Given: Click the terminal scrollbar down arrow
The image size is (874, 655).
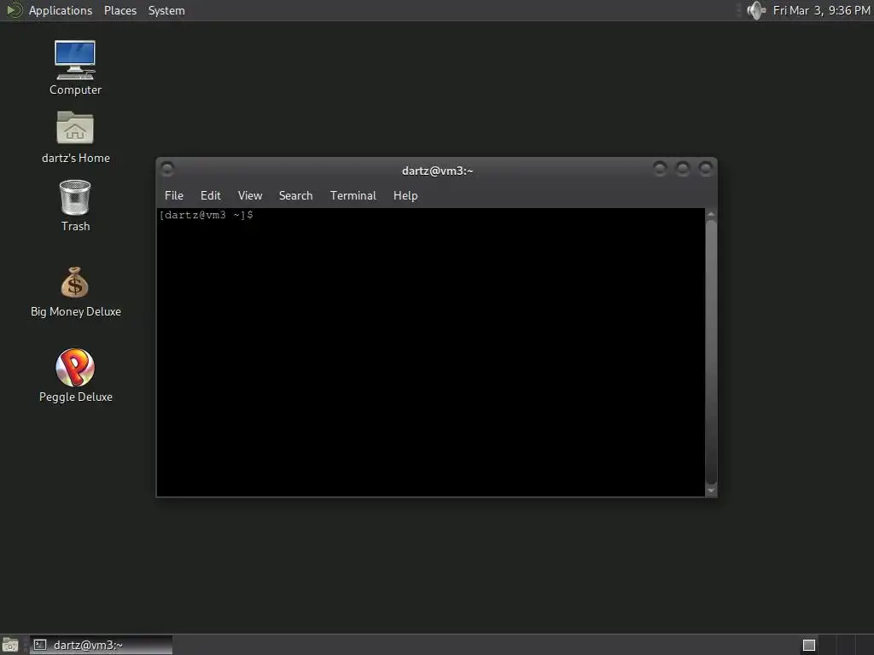Looking at the screenshot, I should (x=711, y=490).
